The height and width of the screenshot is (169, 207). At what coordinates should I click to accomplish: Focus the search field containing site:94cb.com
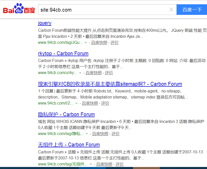[x=107, y=10]
